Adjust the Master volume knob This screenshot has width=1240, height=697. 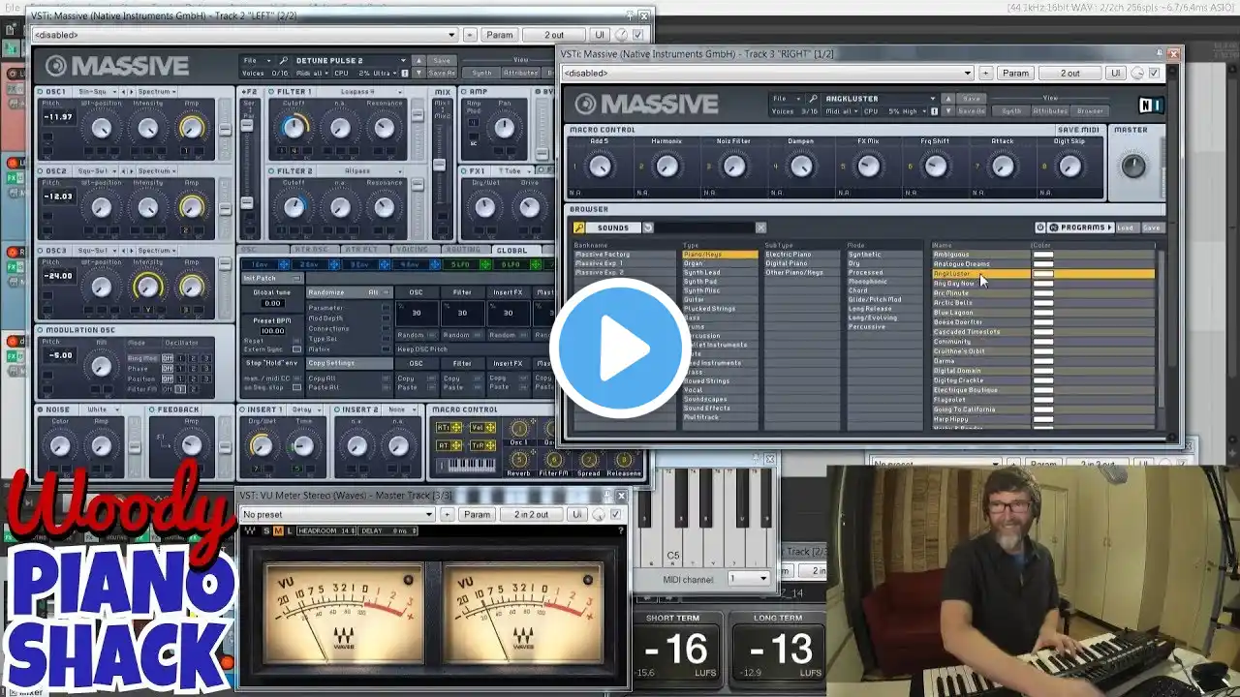[1132, 166]
